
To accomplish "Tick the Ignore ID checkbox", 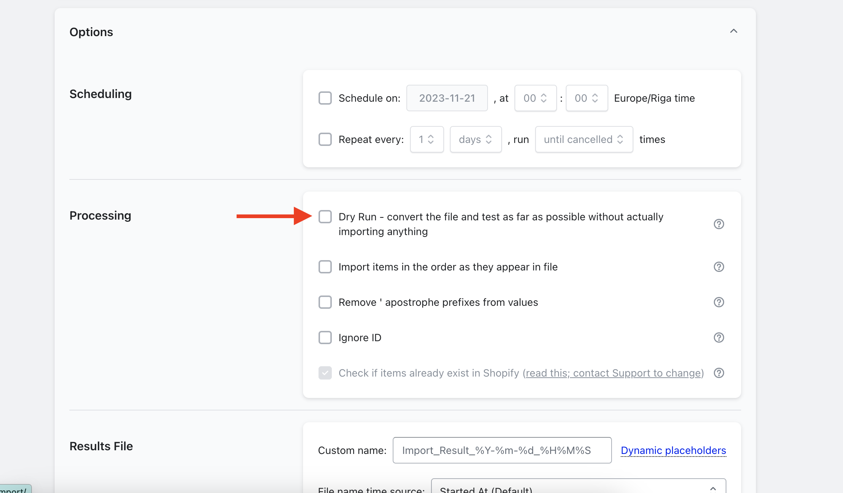I will click(325, 338).
